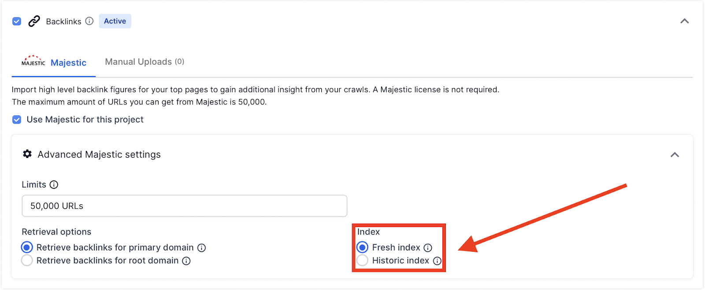Click the 50,000 URLs limits field
The height and width of the screenshot is (290, 705).
184,206
